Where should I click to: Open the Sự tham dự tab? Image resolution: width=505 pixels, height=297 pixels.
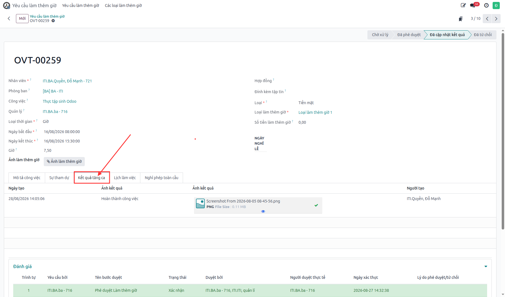(x=59, y=178)
